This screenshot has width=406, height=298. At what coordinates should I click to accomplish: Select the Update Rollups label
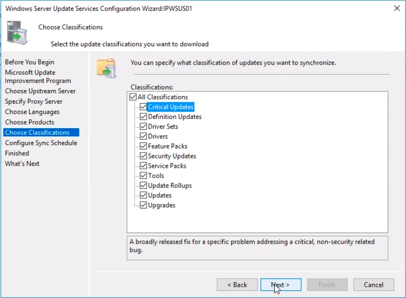[170, 186]
